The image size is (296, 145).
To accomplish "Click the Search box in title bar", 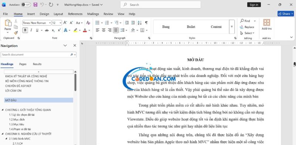I will 161,5.
